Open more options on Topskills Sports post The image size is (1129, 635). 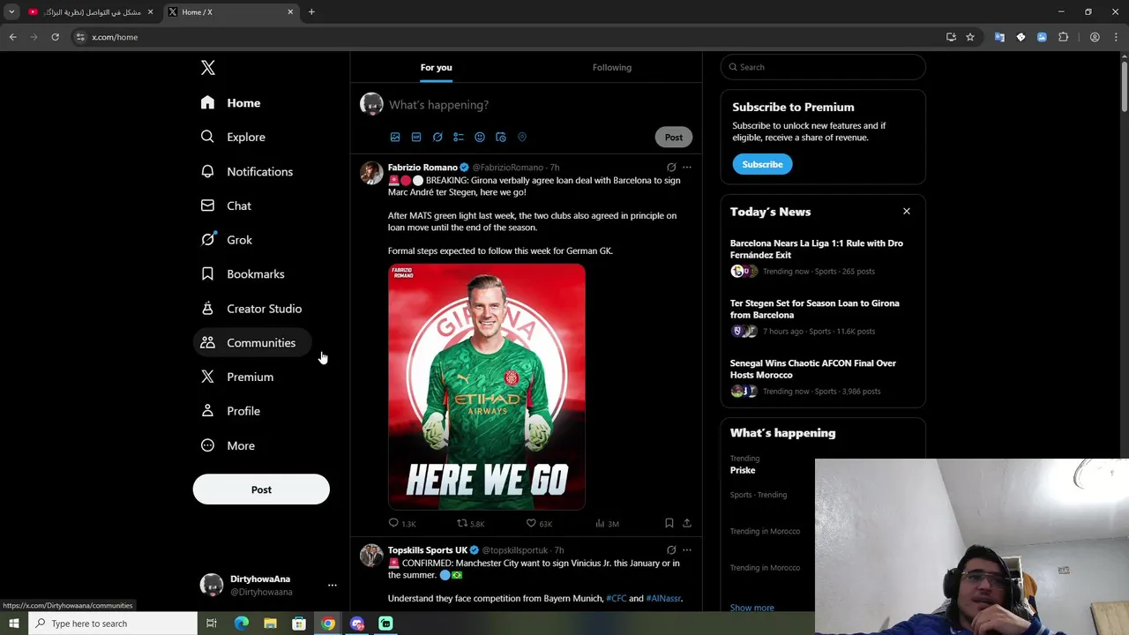point(687,550)
